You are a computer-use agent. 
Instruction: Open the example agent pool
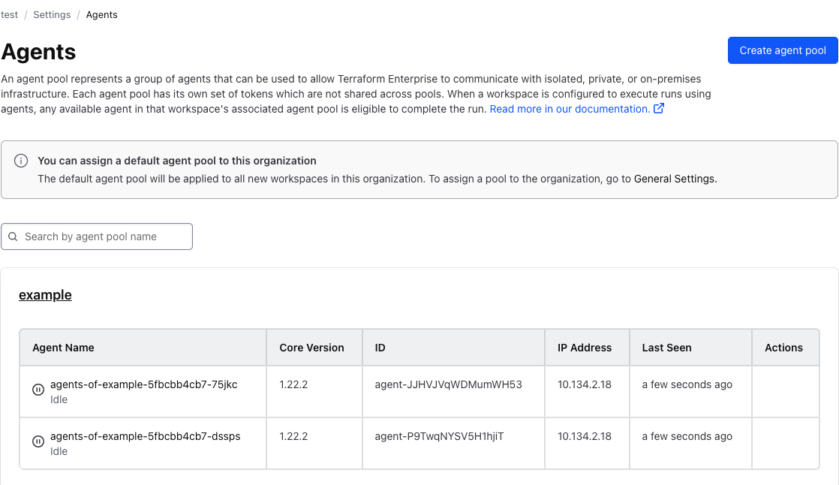(45, 295)
